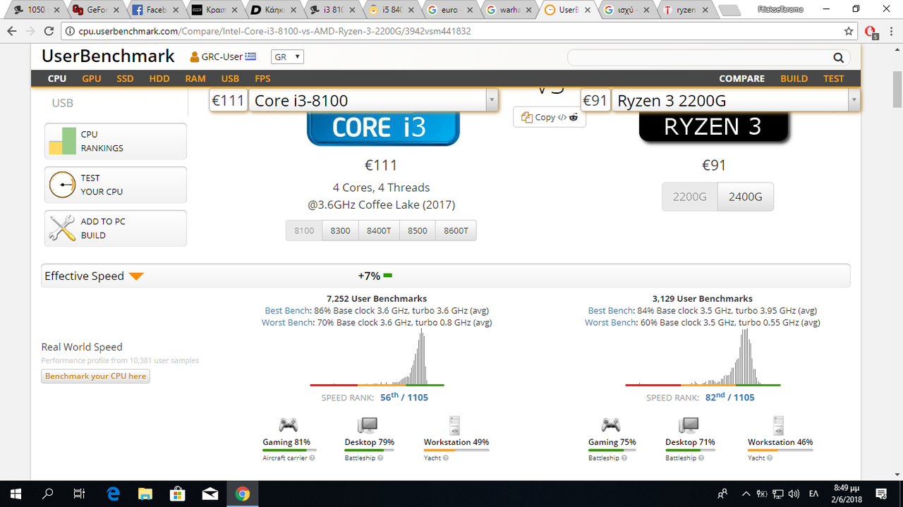Open the SSD section in nav bar
Image resolution: width=903 pixels, height=507 pixels.
click(x=125, y=78)
